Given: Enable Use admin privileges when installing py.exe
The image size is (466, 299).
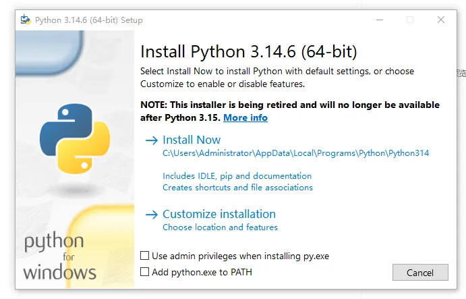Looking at the screenshot, I should coord(145,256).
